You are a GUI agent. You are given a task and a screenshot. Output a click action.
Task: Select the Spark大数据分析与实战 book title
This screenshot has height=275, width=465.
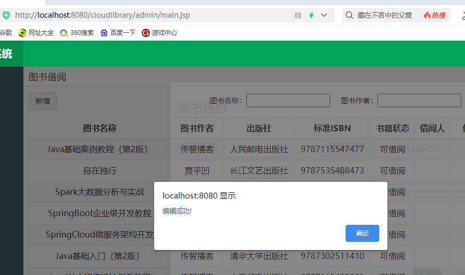99,192
